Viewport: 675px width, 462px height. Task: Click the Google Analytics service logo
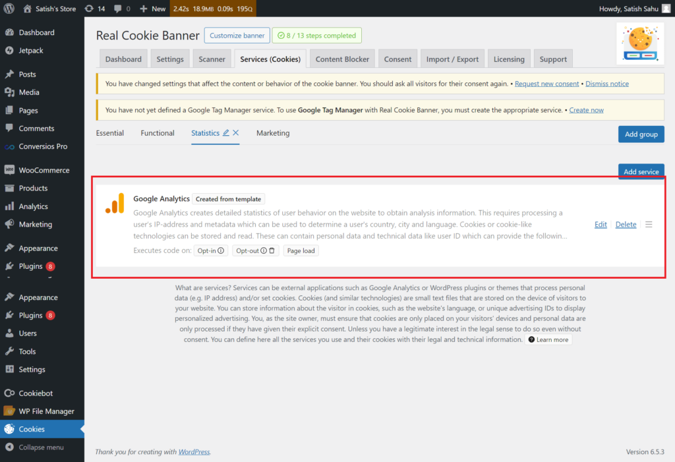(115, 203)
